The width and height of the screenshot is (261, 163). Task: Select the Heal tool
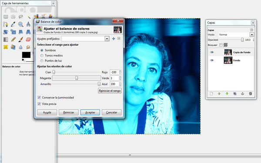click(6, 47)
